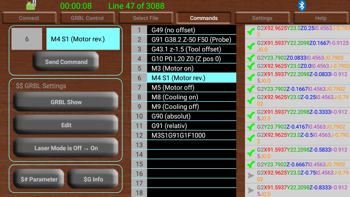This screenshot has width=350, height=197.
Task: Click the $G Info button
Action: [93, 179]
